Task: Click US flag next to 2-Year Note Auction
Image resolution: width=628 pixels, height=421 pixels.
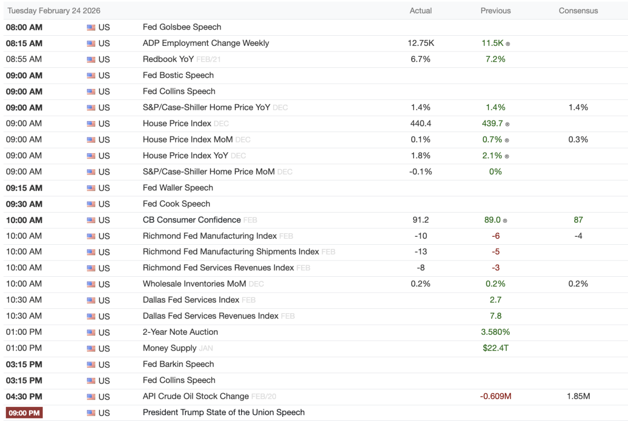Action: [x=91, y=333]
